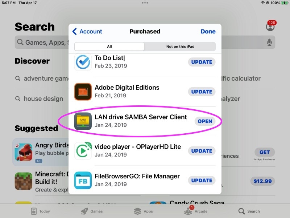Image resolution: width=290 pixels, height=218 pixels.
Task: Tap the GET button in Suggested
Action: pos(265,152)
